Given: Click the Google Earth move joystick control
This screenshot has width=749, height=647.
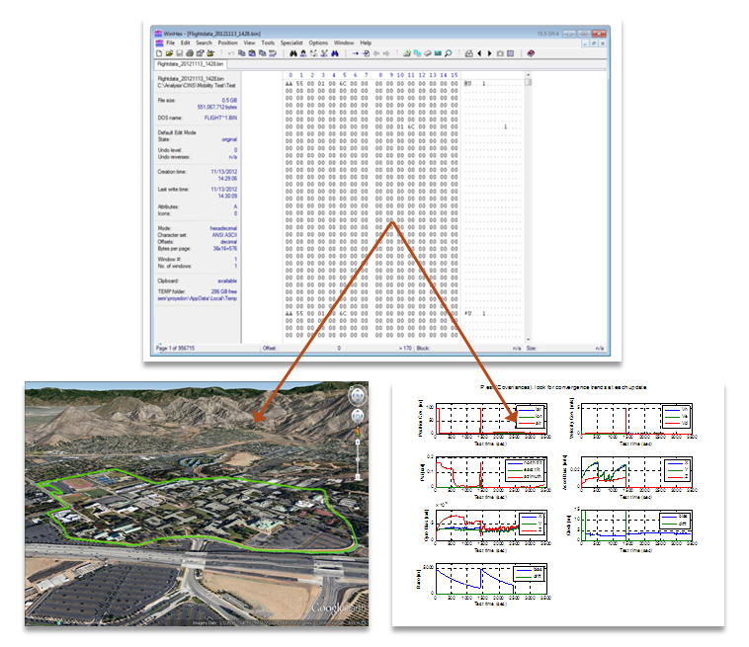Looking at the screenshot, I should pyautogui.click(x=358, y=417).
